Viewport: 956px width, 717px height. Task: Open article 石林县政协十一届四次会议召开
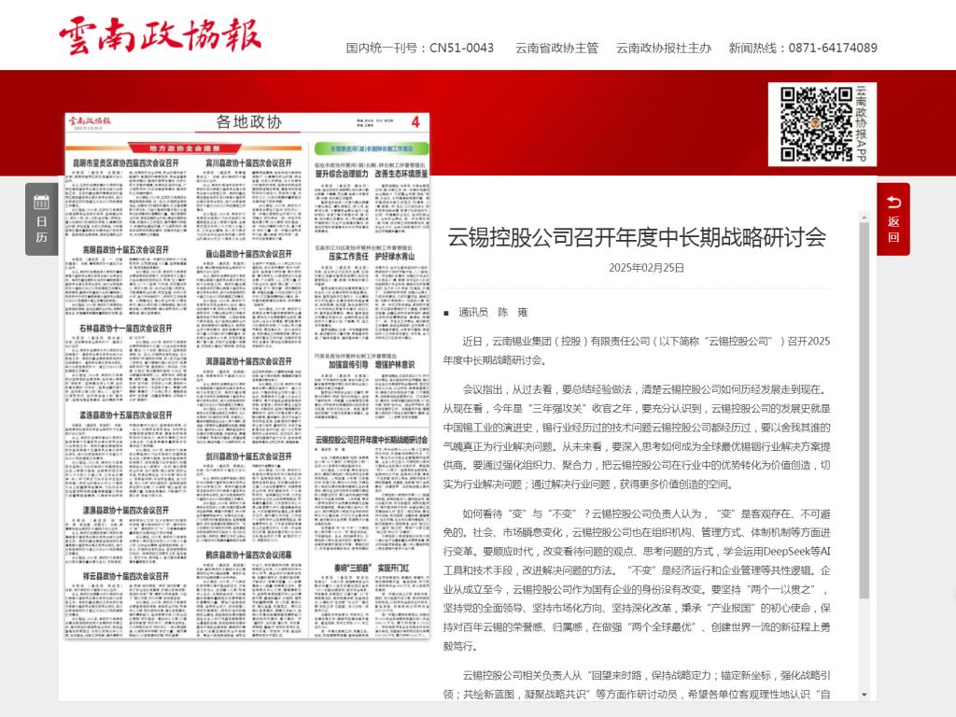pos(124,329)
